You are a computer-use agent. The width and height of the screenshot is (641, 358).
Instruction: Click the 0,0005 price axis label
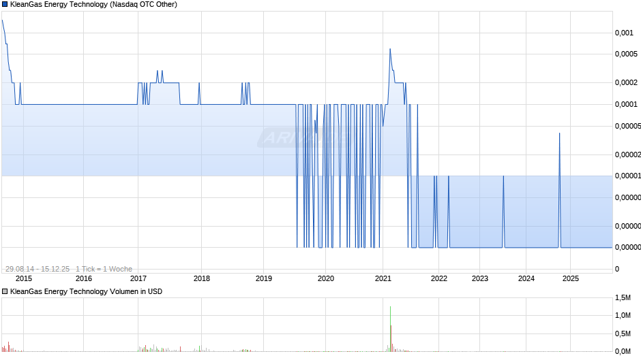click(x=626, y=54)
